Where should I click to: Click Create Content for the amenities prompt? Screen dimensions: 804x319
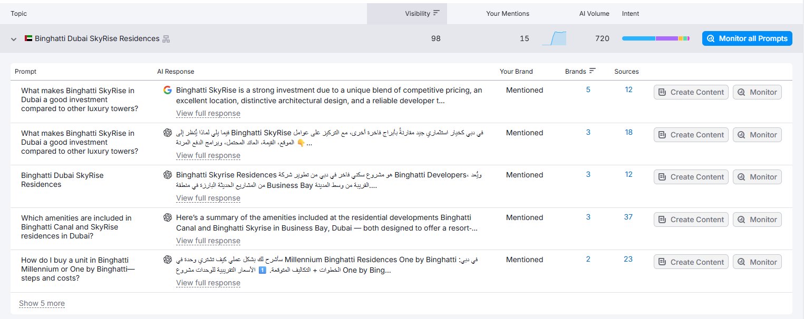691,220
